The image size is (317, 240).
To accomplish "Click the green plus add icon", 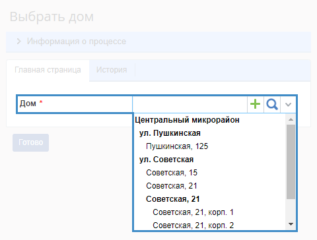I will [x=256, y=104].
